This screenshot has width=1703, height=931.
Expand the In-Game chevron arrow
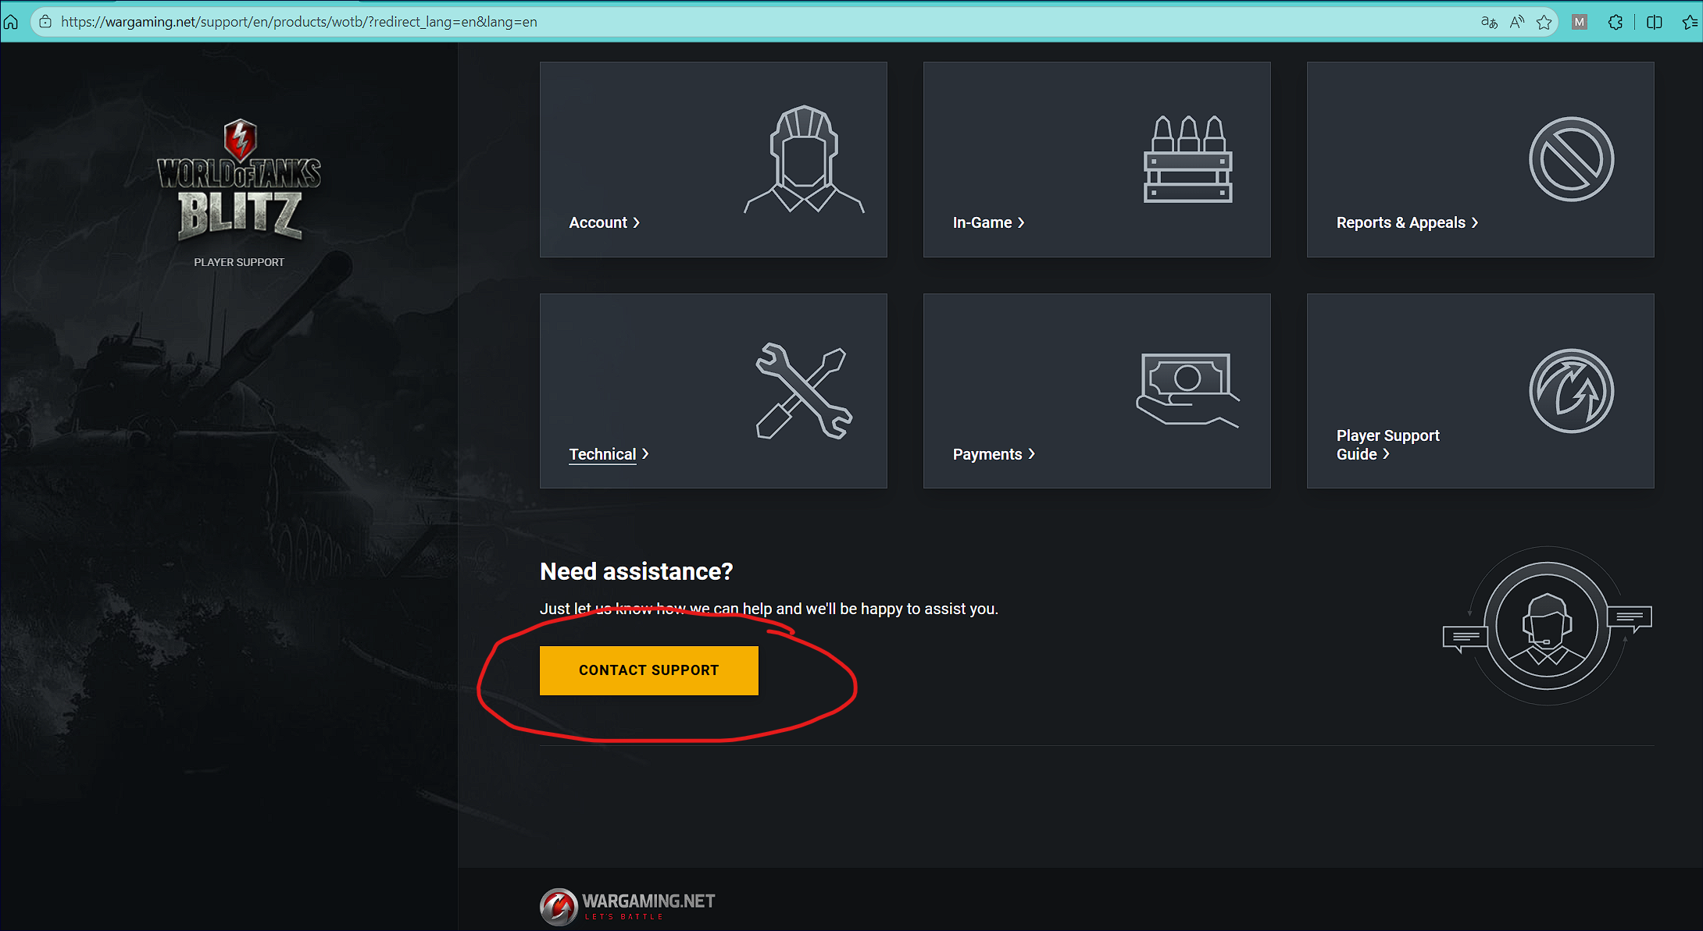tap(1021, 222)
